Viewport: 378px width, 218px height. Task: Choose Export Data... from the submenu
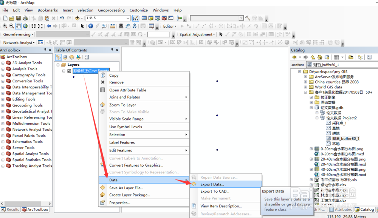point(226,184)
